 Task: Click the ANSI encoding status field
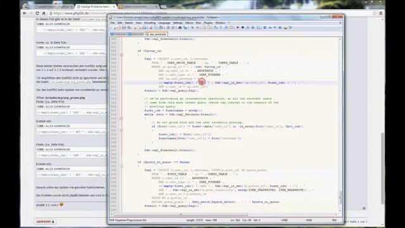coord(309,220)
